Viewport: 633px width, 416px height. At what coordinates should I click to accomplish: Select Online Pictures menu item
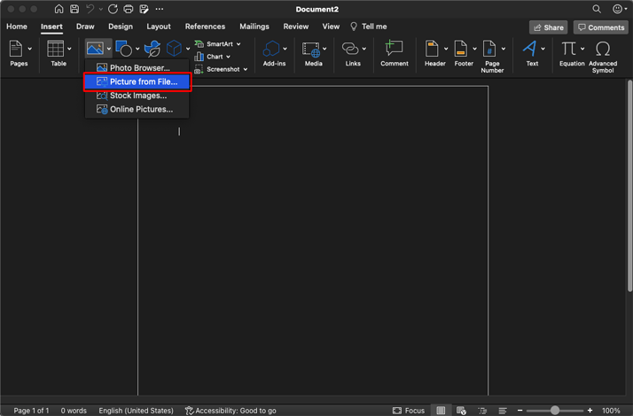click(x=137, y=109)
